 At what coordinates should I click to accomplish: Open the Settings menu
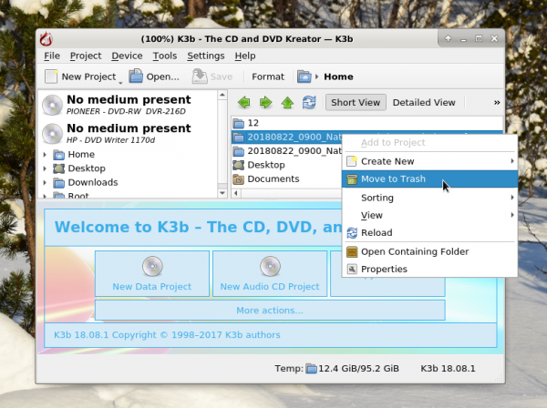(x=206, y=56)
